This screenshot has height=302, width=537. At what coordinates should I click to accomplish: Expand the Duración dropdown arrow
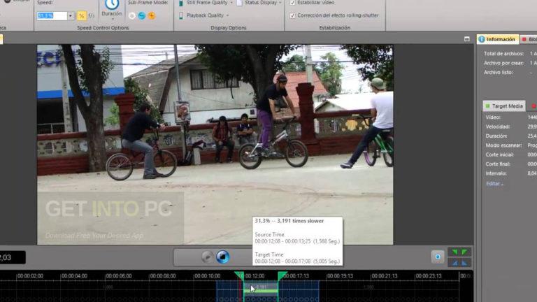pyautogui.click(x=112, y=19)
